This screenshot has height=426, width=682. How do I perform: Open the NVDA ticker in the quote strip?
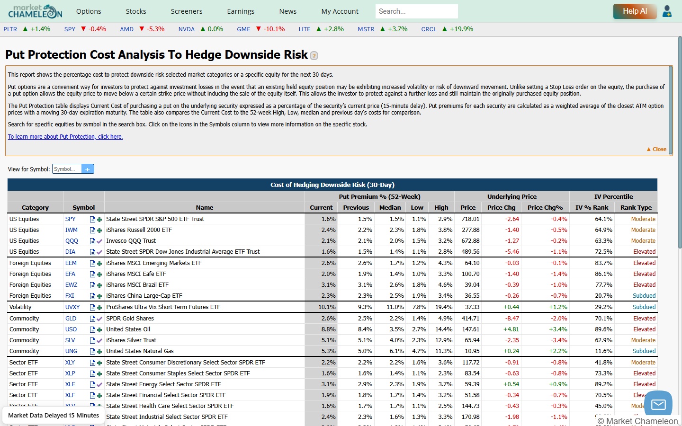(187, 29)
